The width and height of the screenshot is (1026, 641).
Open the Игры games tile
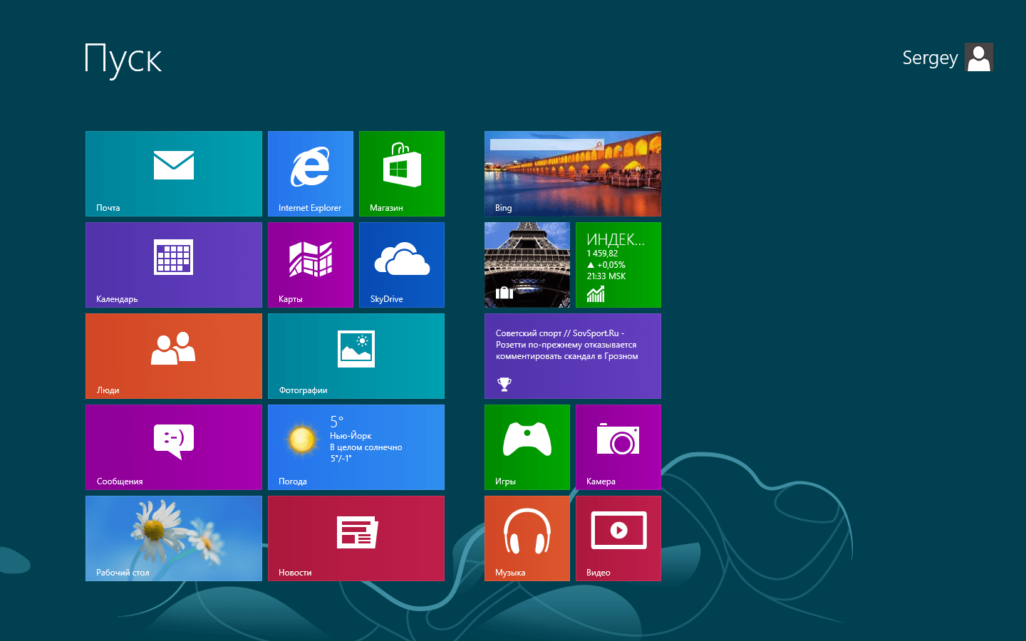tap(527, 447)
